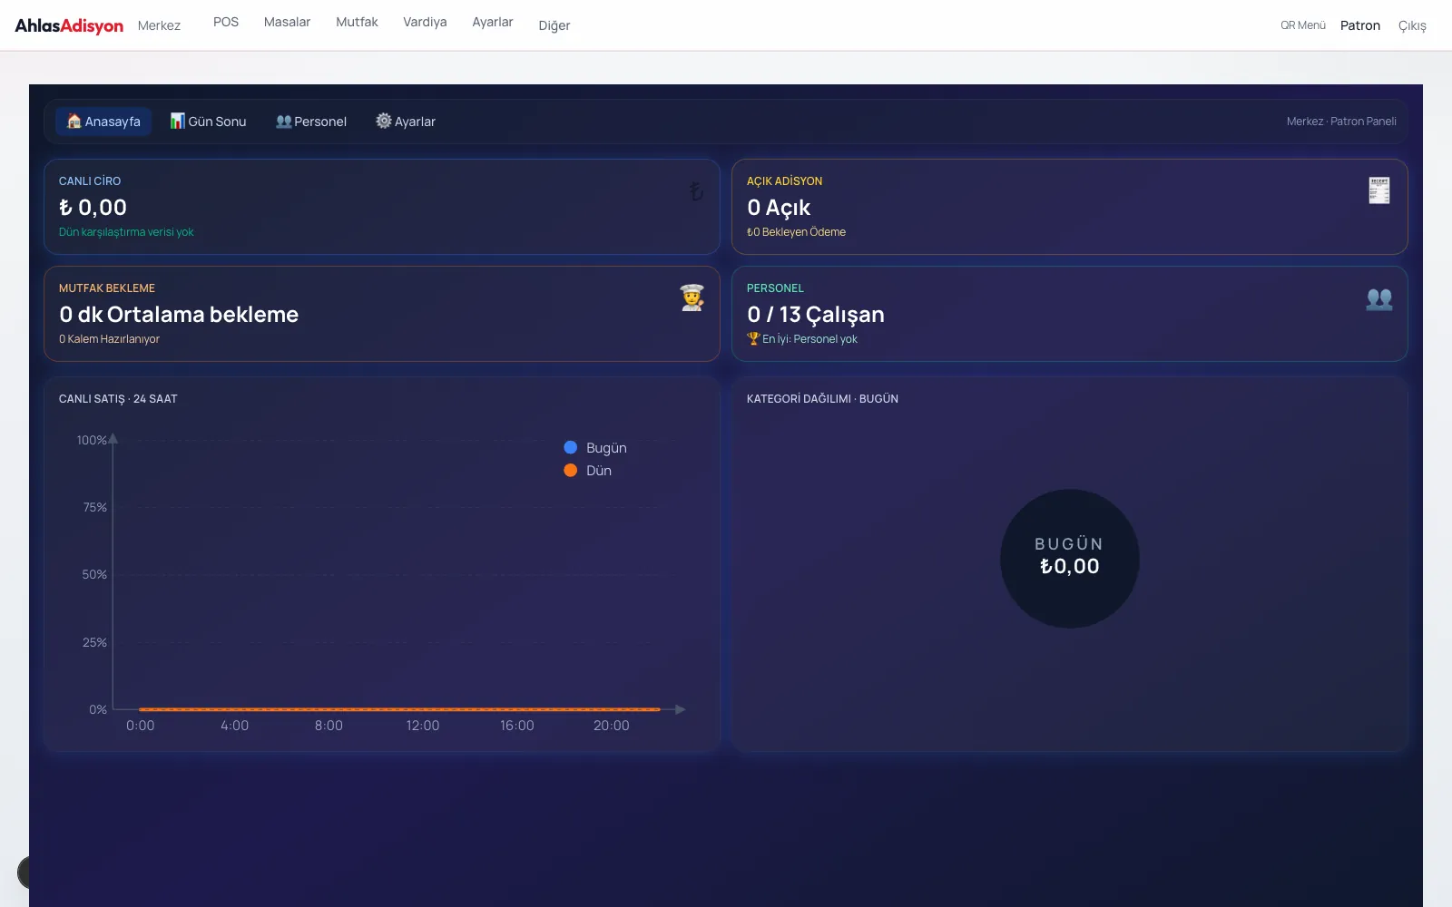Click the 'Merkez · Patron Paneli' breadcrumb text

tap(1341, 122)
